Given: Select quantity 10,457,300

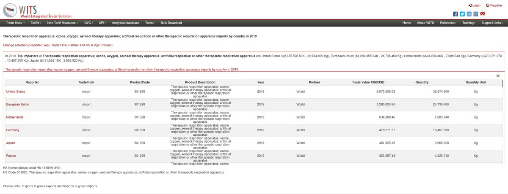Looking at the screenshot, I should pyautogui.click(x=441, y=130).
